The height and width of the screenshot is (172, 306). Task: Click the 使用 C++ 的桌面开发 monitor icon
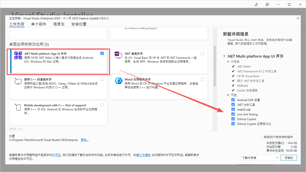[x=18, y=81]
